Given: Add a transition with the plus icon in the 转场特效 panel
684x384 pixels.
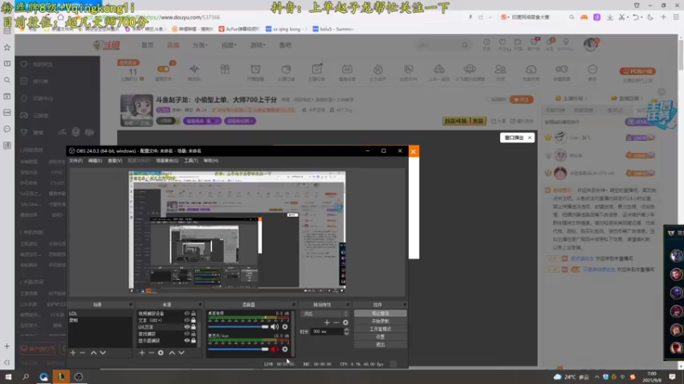Looking at the screenshot, I should tap(327, 323).
